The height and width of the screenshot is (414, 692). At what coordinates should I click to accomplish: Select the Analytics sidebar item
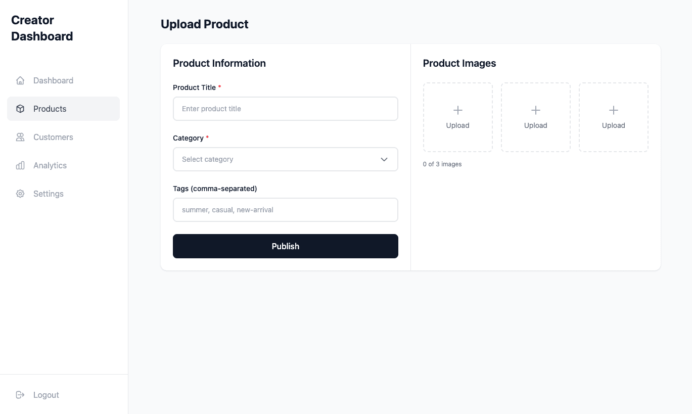coord(50,165)
